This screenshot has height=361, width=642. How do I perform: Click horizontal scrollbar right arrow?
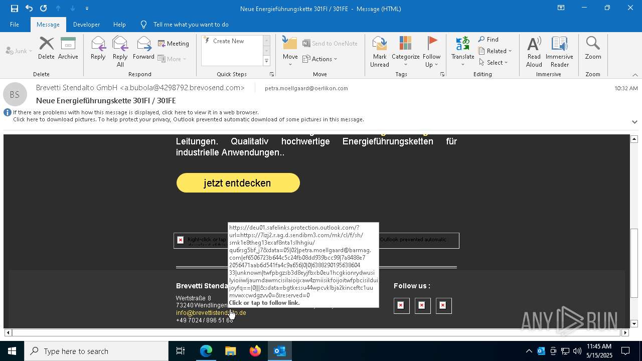pos(625,332)
